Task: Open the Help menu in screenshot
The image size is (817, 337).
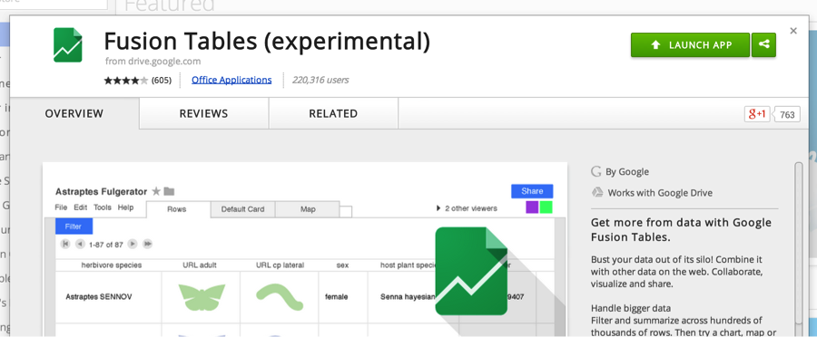Action: (x=125, y=207)
